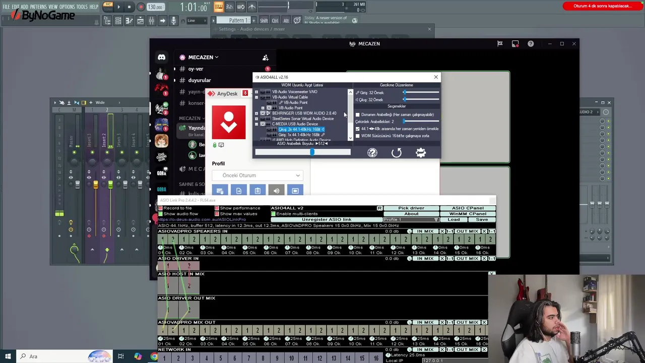The height and width of the screenshot is (363, 645).
Task: Expand VB-Audio Voicemeeter VAIO tree node
Action: 256,92
